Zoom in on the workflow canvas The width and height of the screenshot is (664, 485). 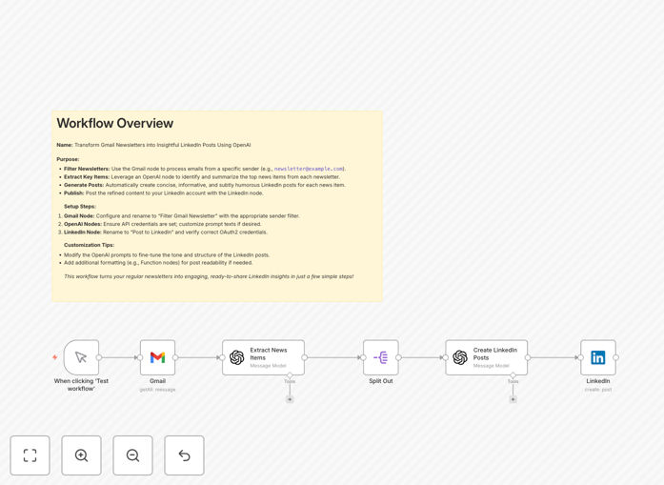tap(81, 455)
